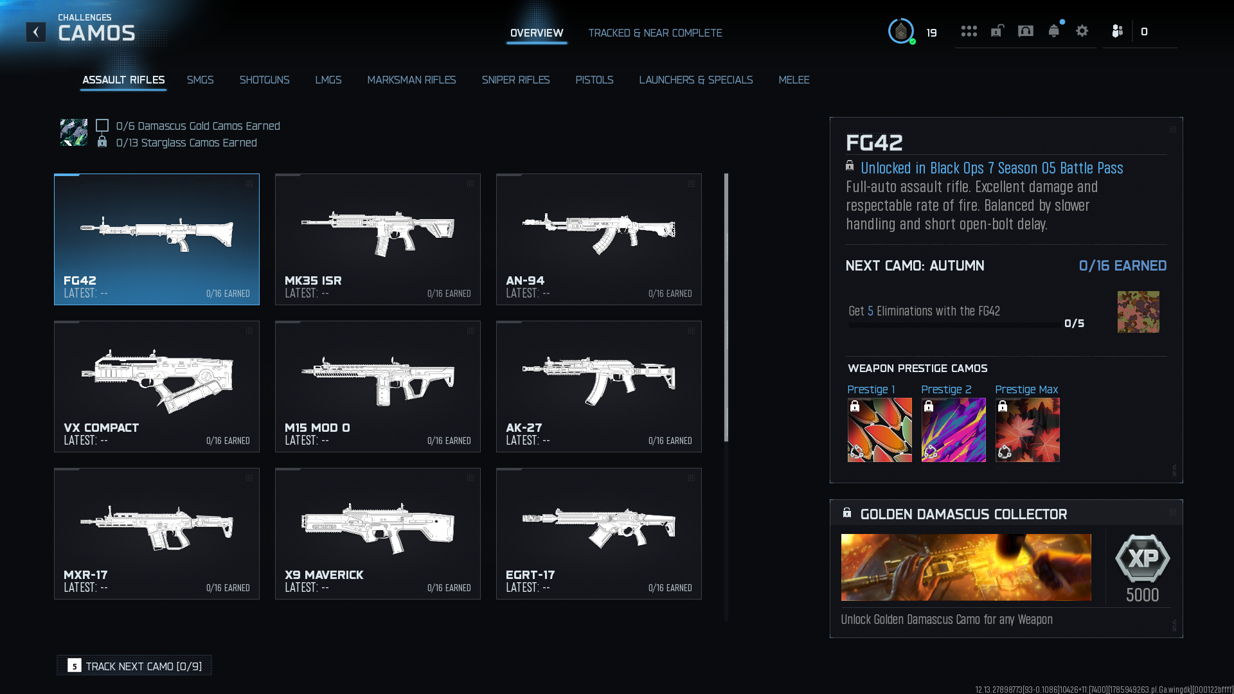
Task: Click the grid dots on the Golden Damascus Collector panel
Action: [x=1173, y=512]
